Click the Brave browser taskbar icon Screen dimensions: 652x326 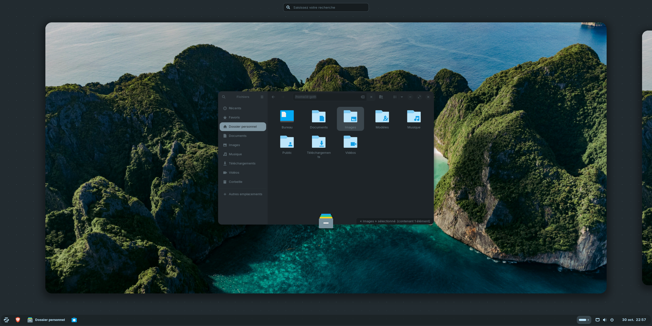[x=18, y=320]
